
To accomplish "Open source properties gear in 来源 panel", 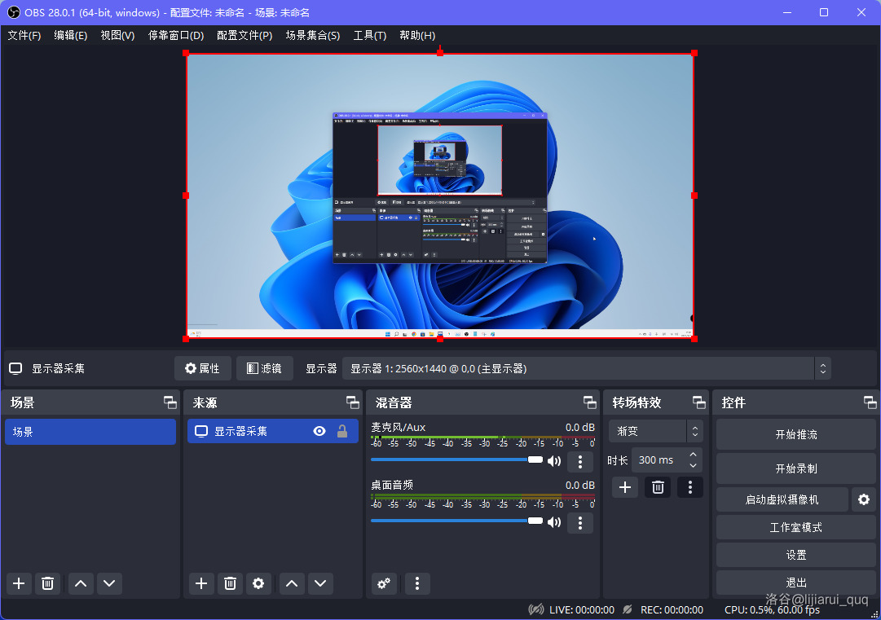I will 258,583.
